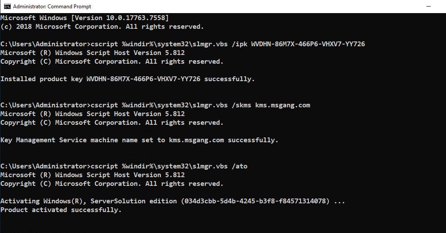Click the first Windows Script Host Version line
This screenshot has width=446, height=233.
click(92, 53)
